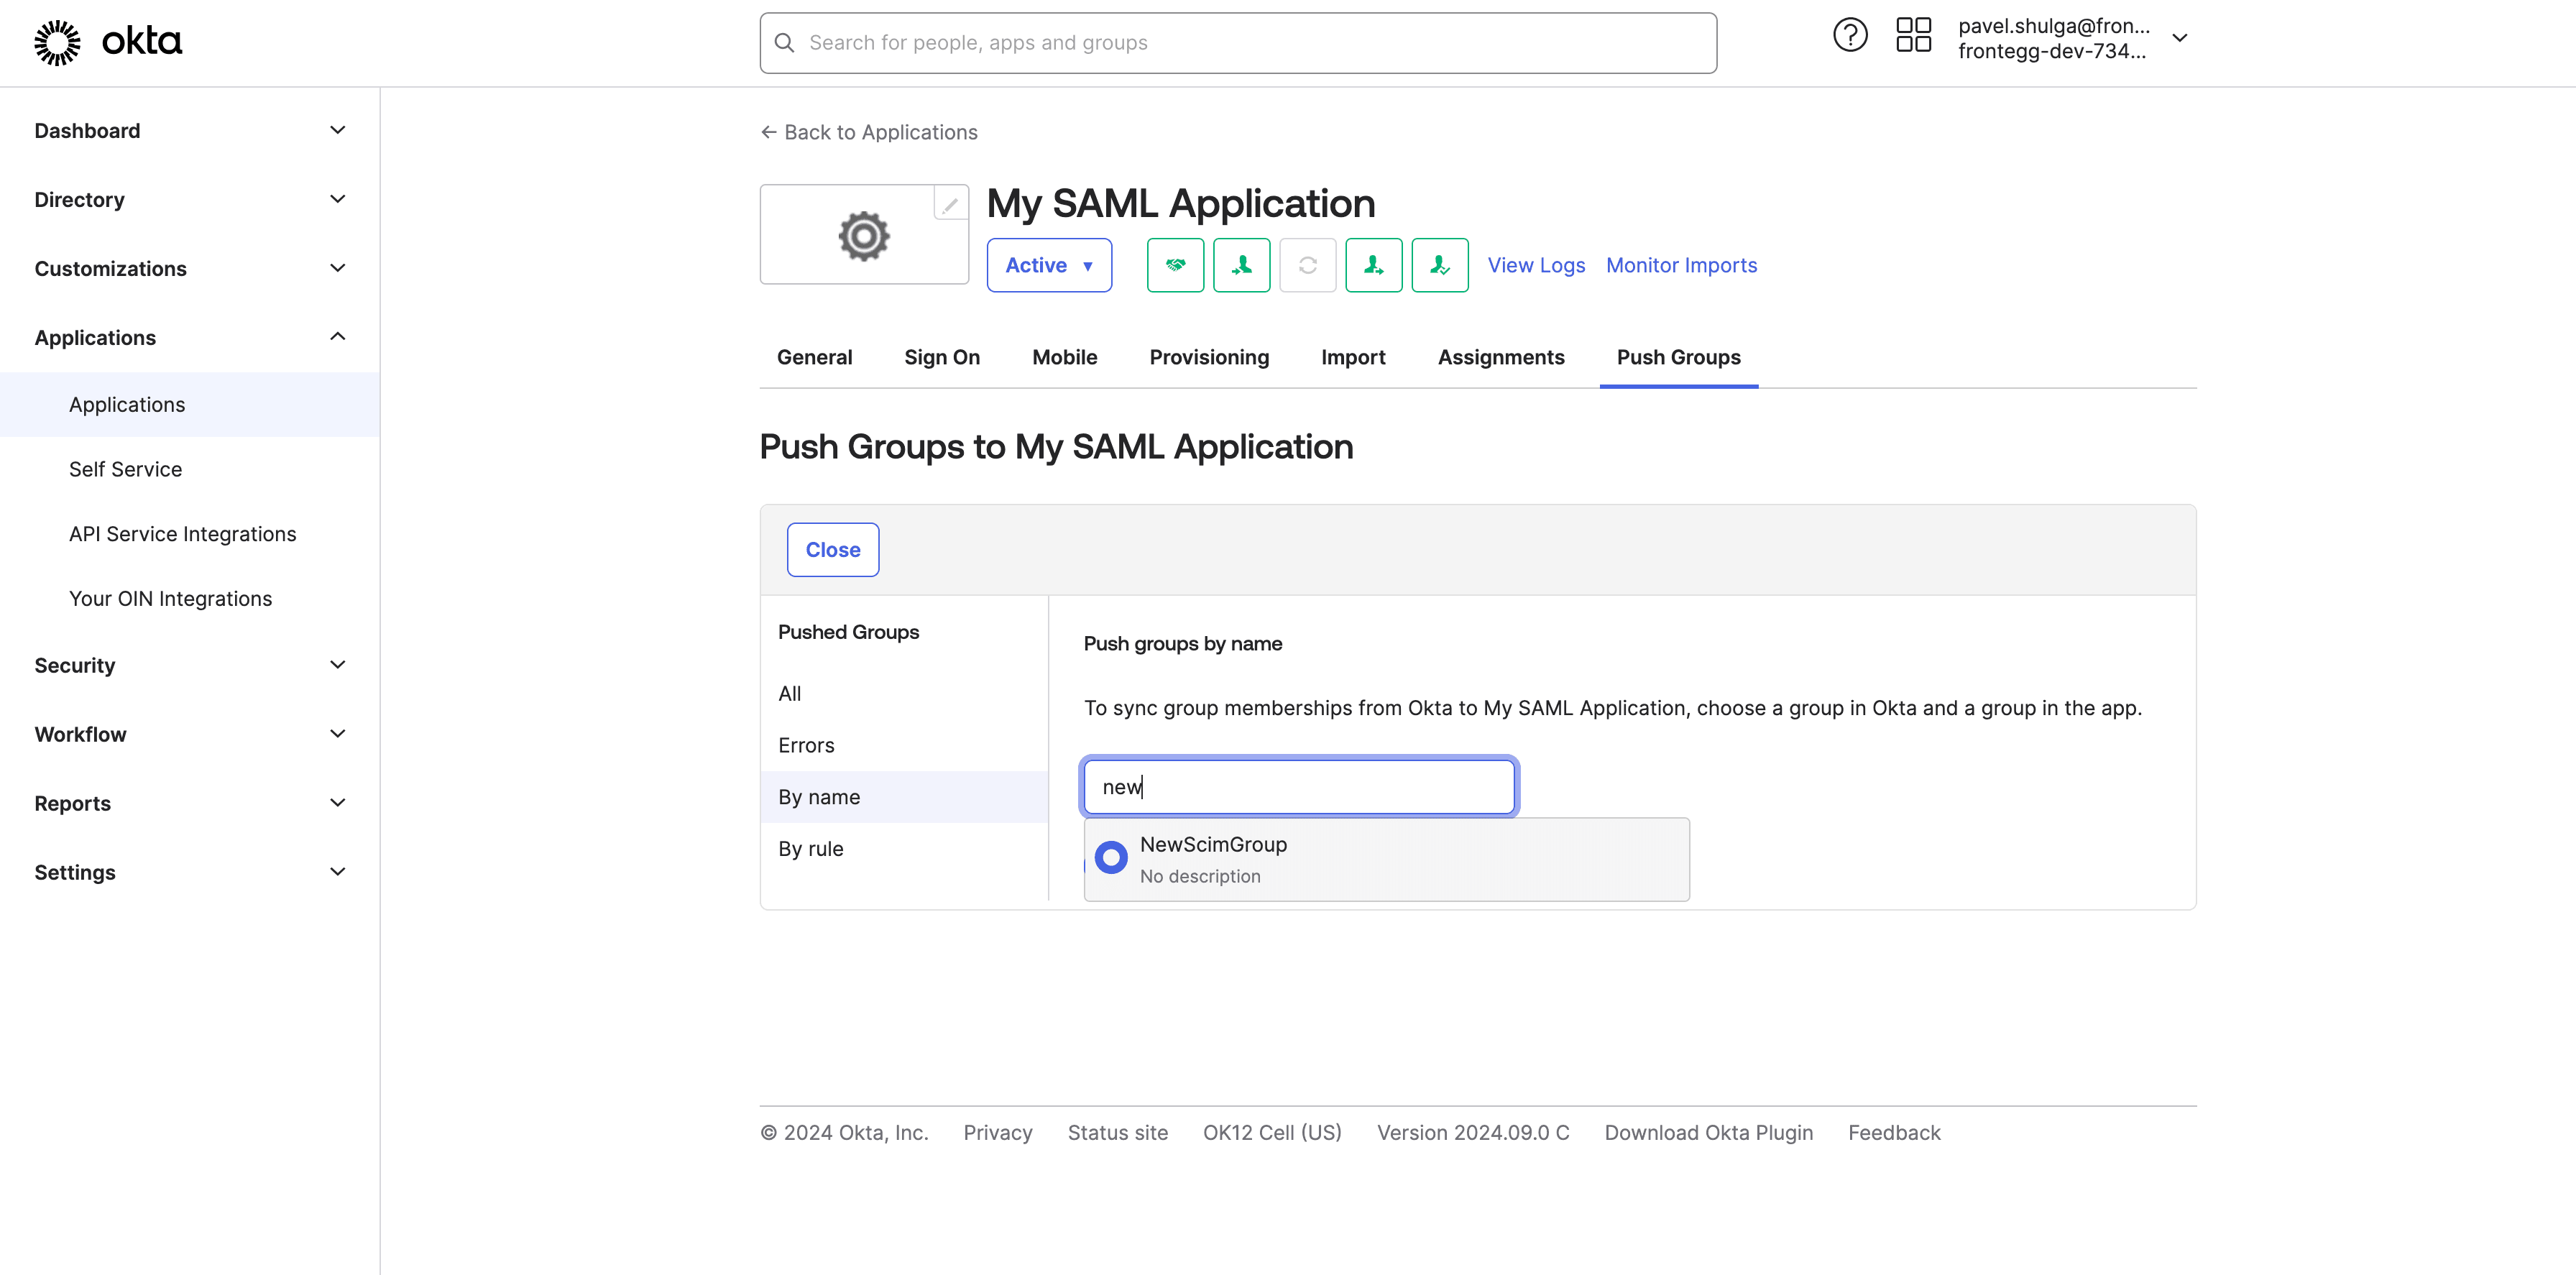Screen dimensions: 2576x1275
Task: Click the import users icon button
Action: pyautogui.click(x=1241, y=265)
